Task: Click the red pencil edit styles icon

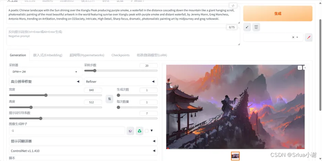Action: tap(309, 37)
